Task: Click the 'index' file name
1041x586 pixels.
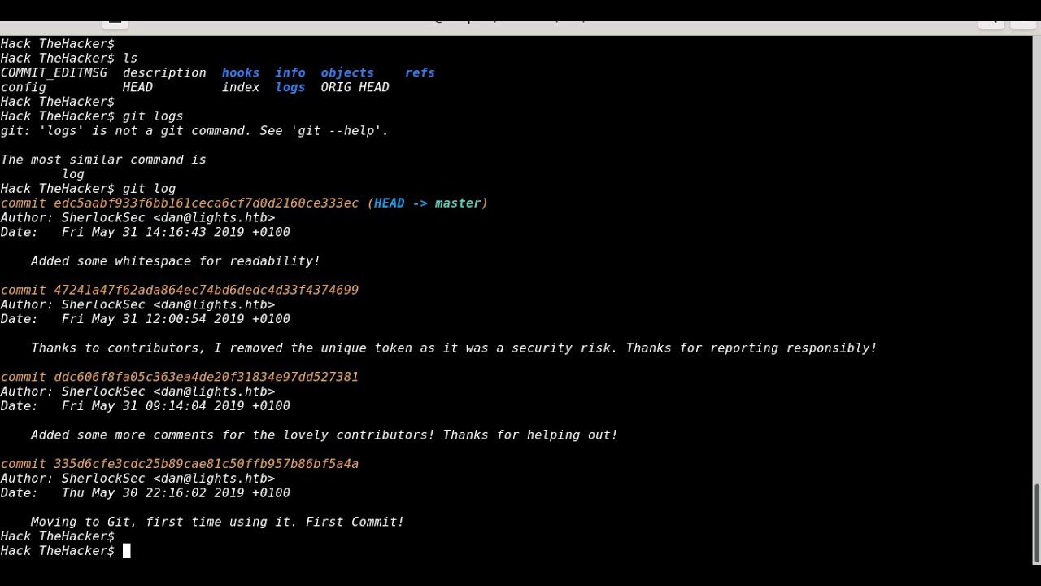Action: pos(241,87)
